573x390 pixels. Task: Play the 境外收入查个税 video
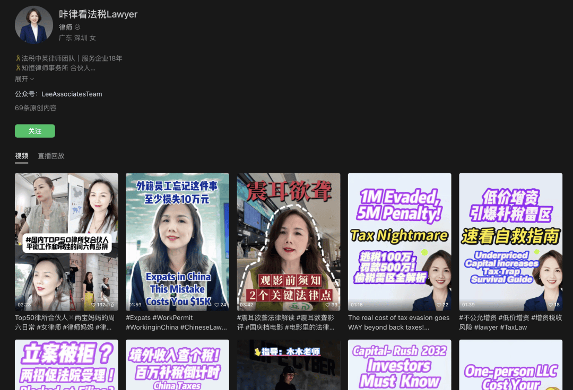click(x=177, y=365)
